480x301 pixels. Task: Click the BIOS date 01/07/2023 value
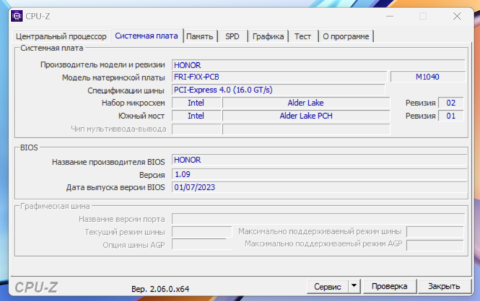[x=319, y=187]
